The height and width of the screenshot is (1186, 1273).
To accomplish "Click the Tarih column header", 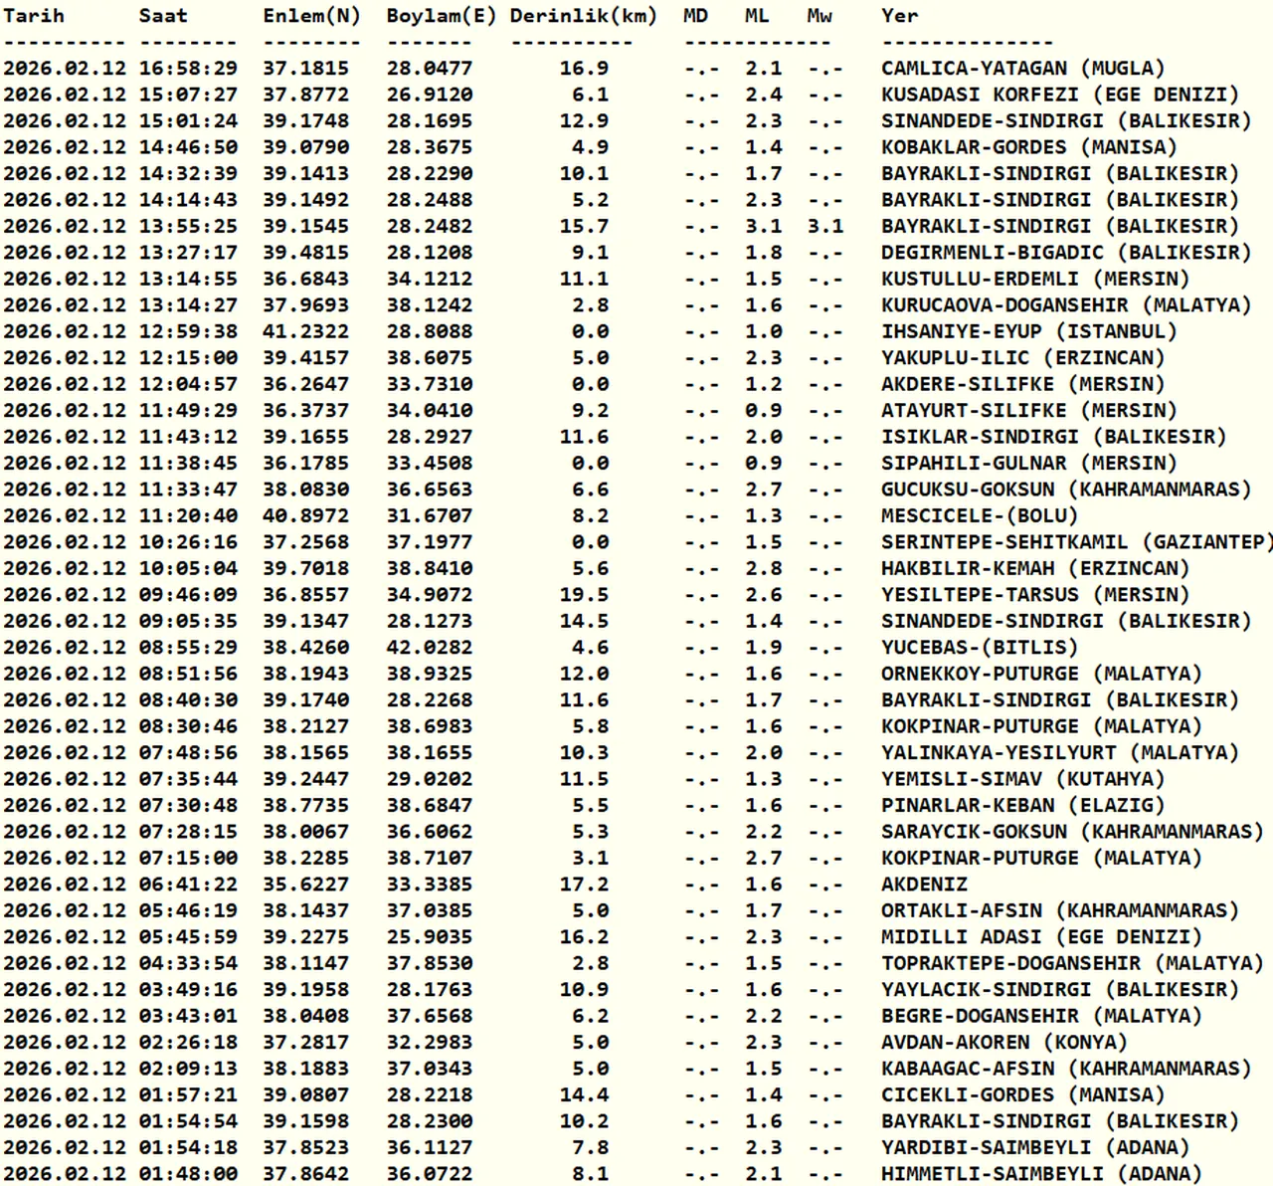I will 34,16.
